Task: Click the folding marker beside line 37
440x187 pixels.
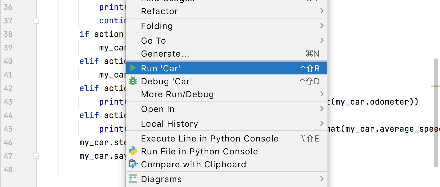Action: 36,20
